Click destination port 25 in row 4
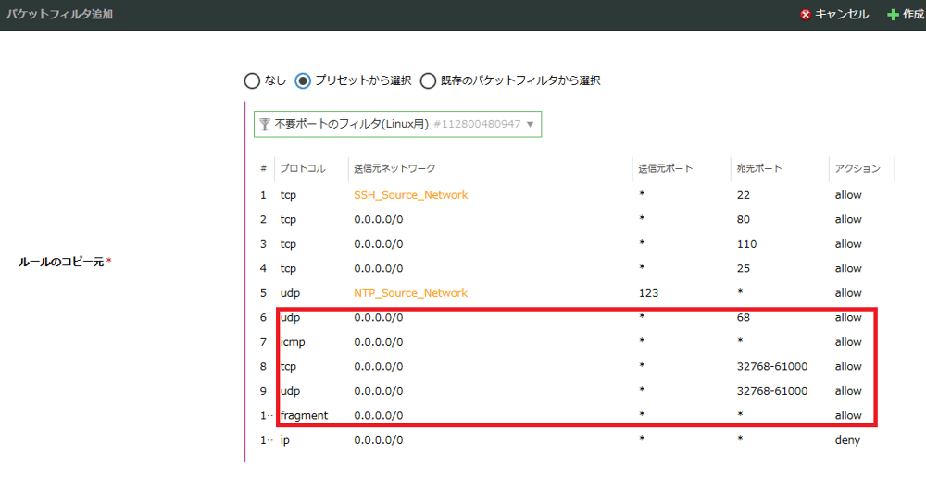 tap(743, 268)
